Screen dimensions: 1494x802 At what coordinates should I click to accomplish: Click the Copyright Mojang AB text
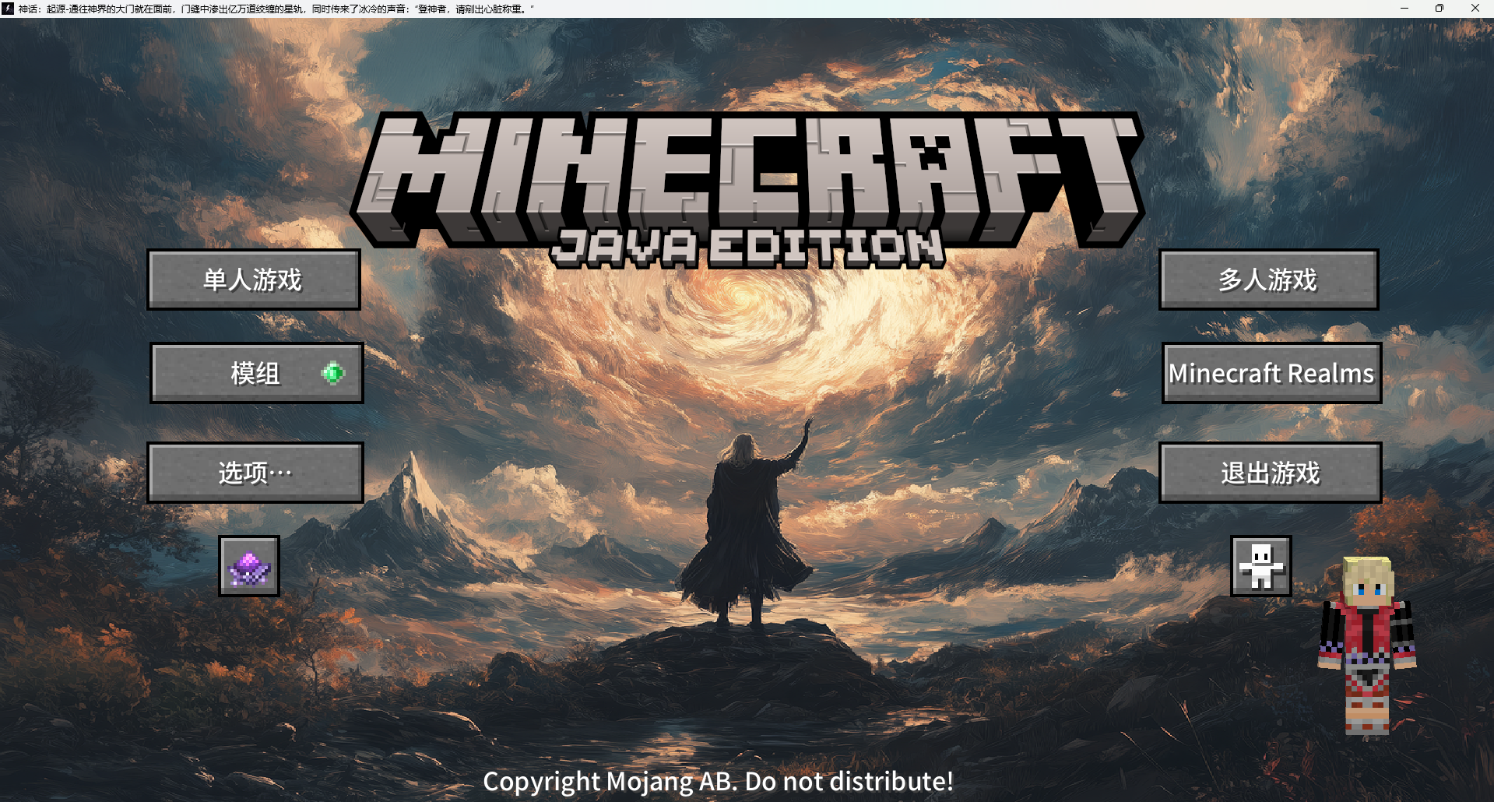coord(718,781)
